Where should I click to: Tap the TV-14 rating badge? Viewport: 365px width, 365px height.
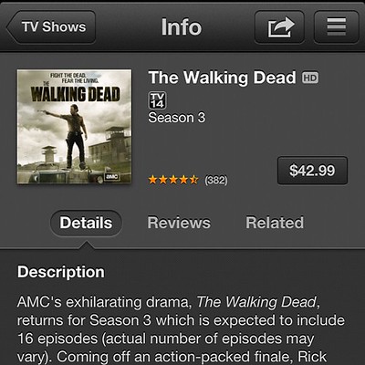coord(157,100)
